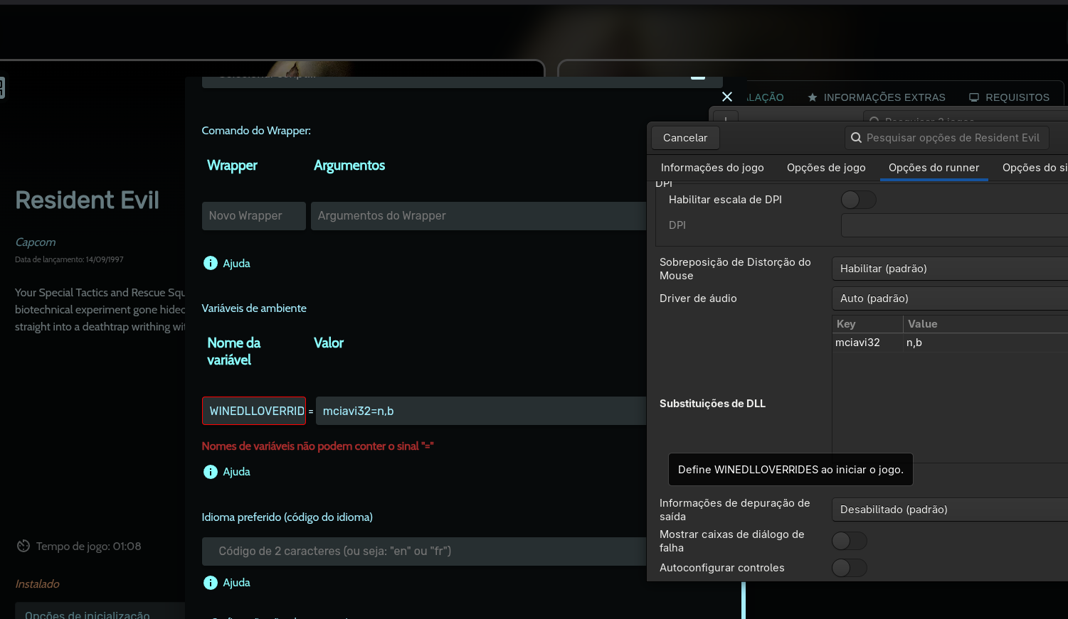
Task: Click the DPI input field
Action: click(x=954, y=225)
